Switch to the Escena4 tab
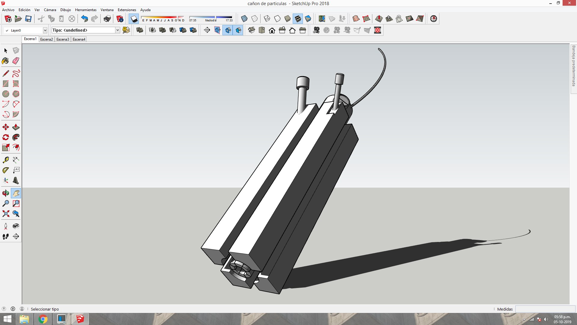The height and width of the screenshot is (325, 577). (x=79, y=39)
